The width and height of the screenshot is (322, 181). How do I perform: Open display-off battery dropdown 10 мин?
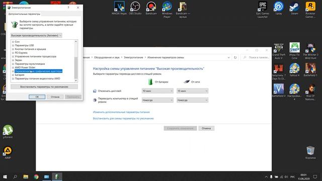coord(157,91)
